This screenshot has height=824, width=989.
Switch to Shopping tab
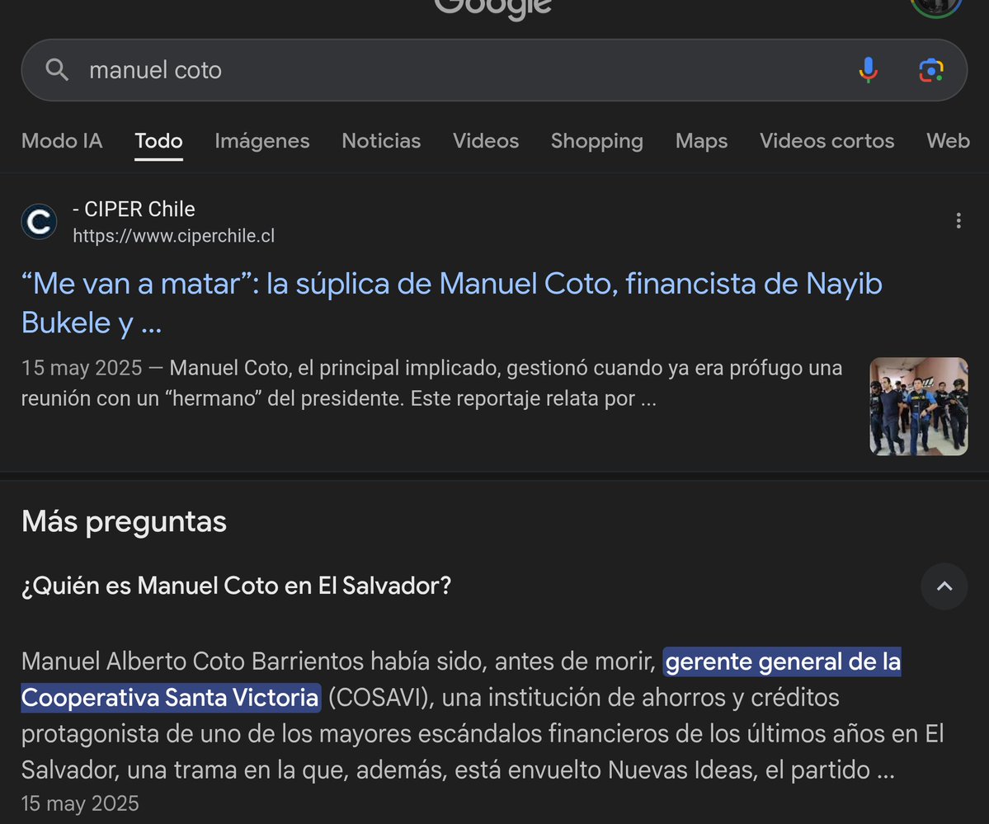coord(596,141)
